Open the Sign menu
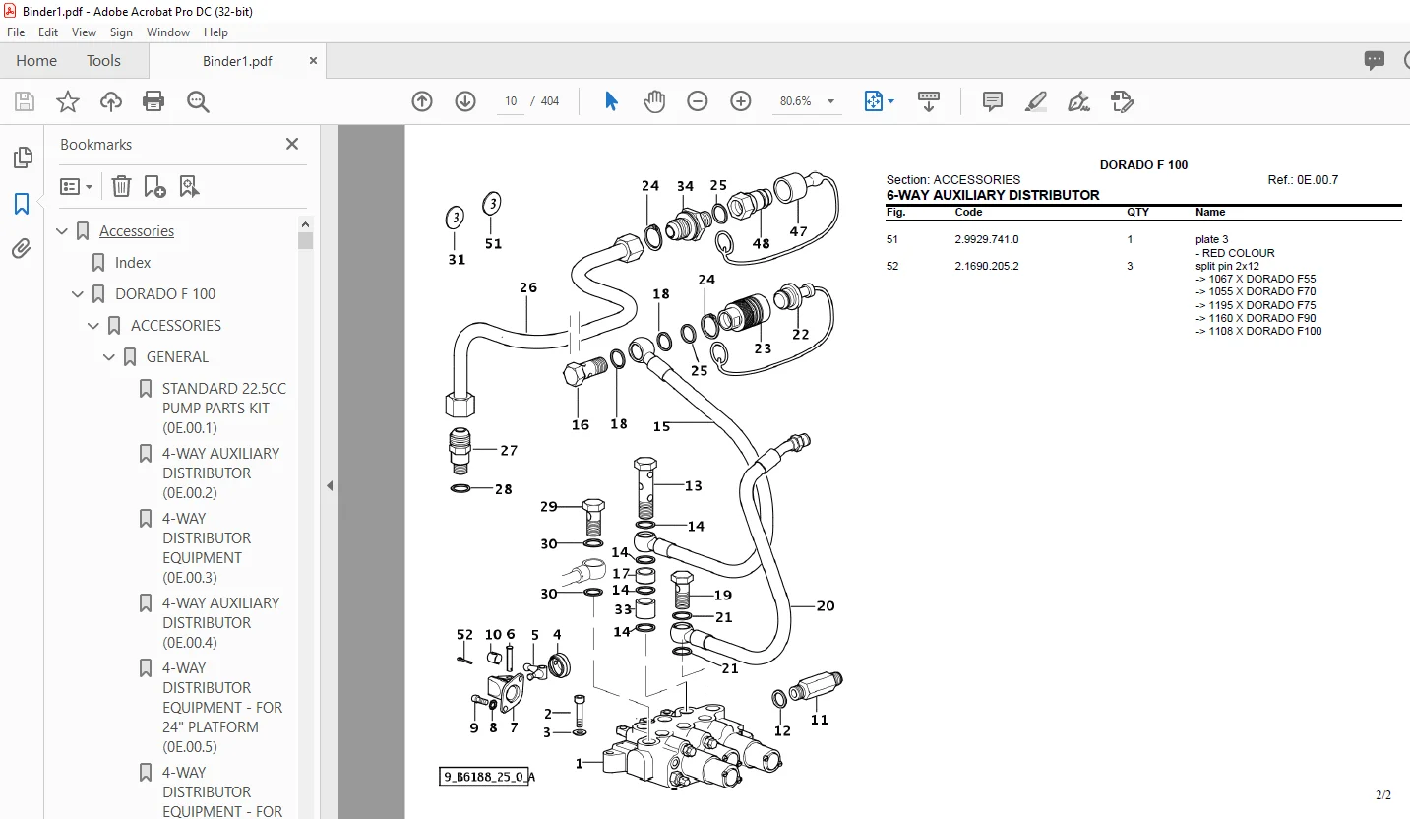 121,32
